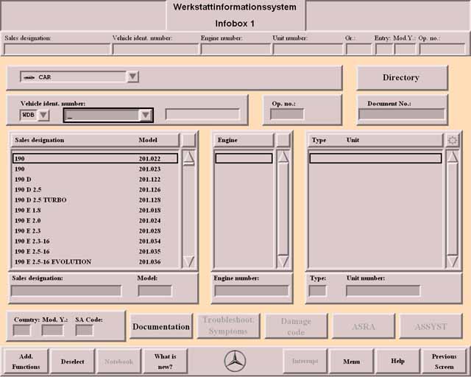Click the small button beside Engine header
Screen dimensions: 471x377
[x=283, y=140]
